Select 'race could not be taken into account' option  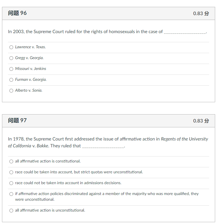click(11, 183)
